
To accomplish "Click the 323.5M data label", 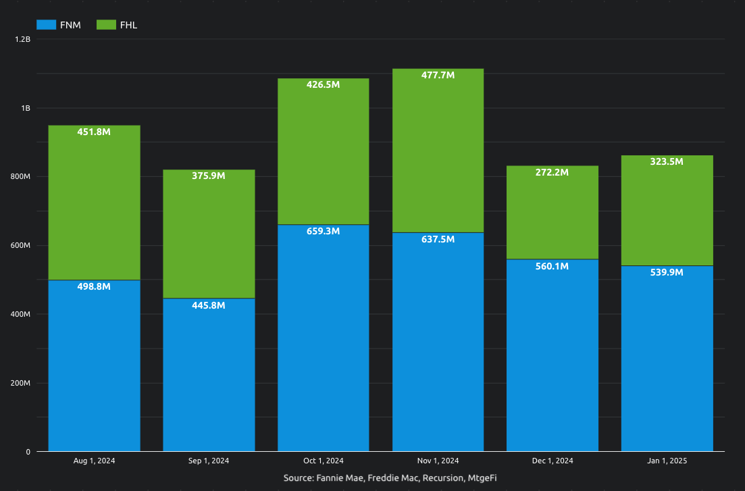I will pyautogui.click(x=667, y=161).
